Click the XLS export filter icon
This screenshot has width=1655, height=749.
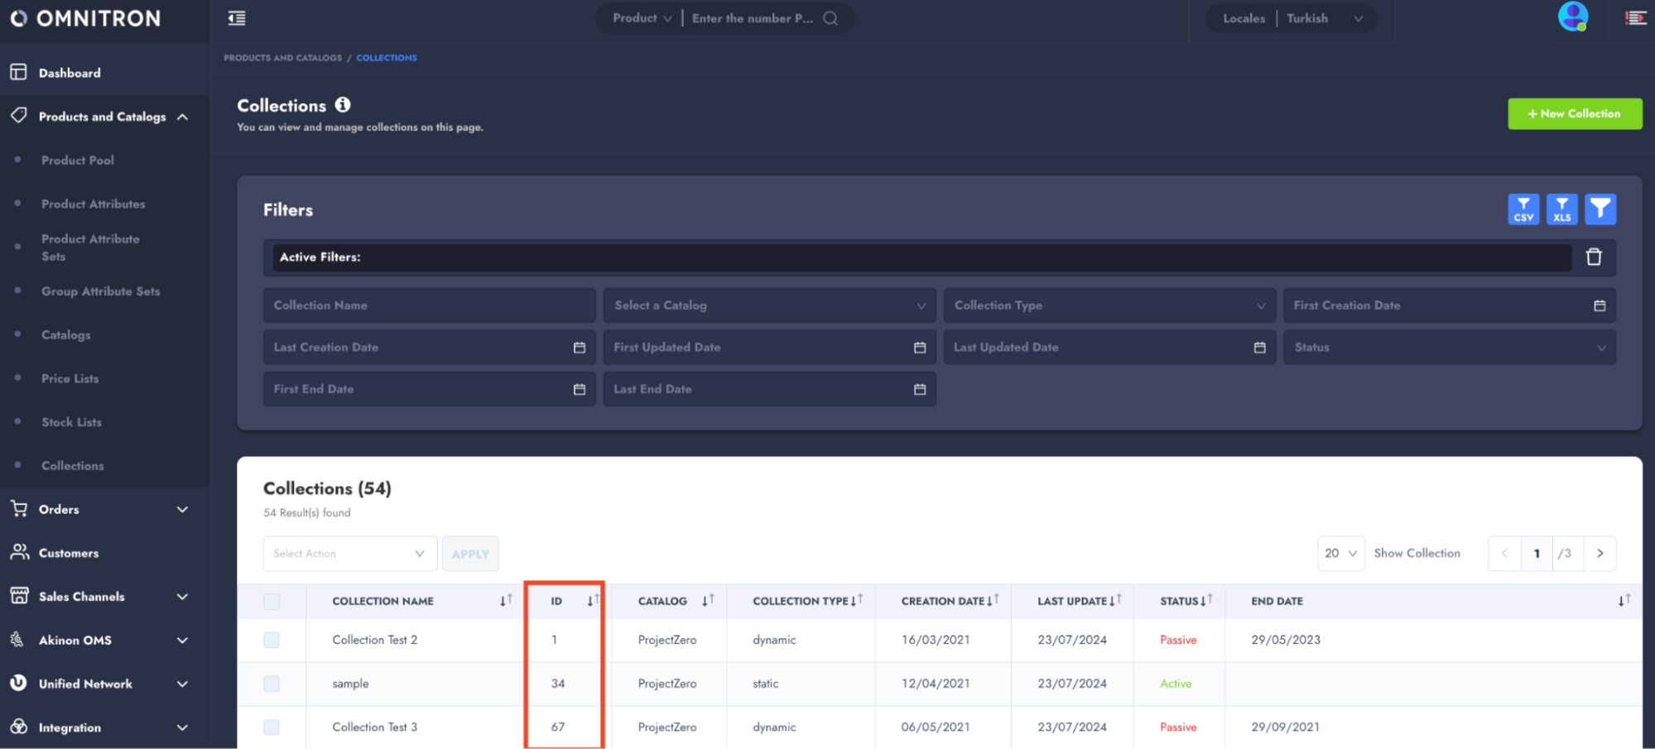click(x=1561, y=209)
